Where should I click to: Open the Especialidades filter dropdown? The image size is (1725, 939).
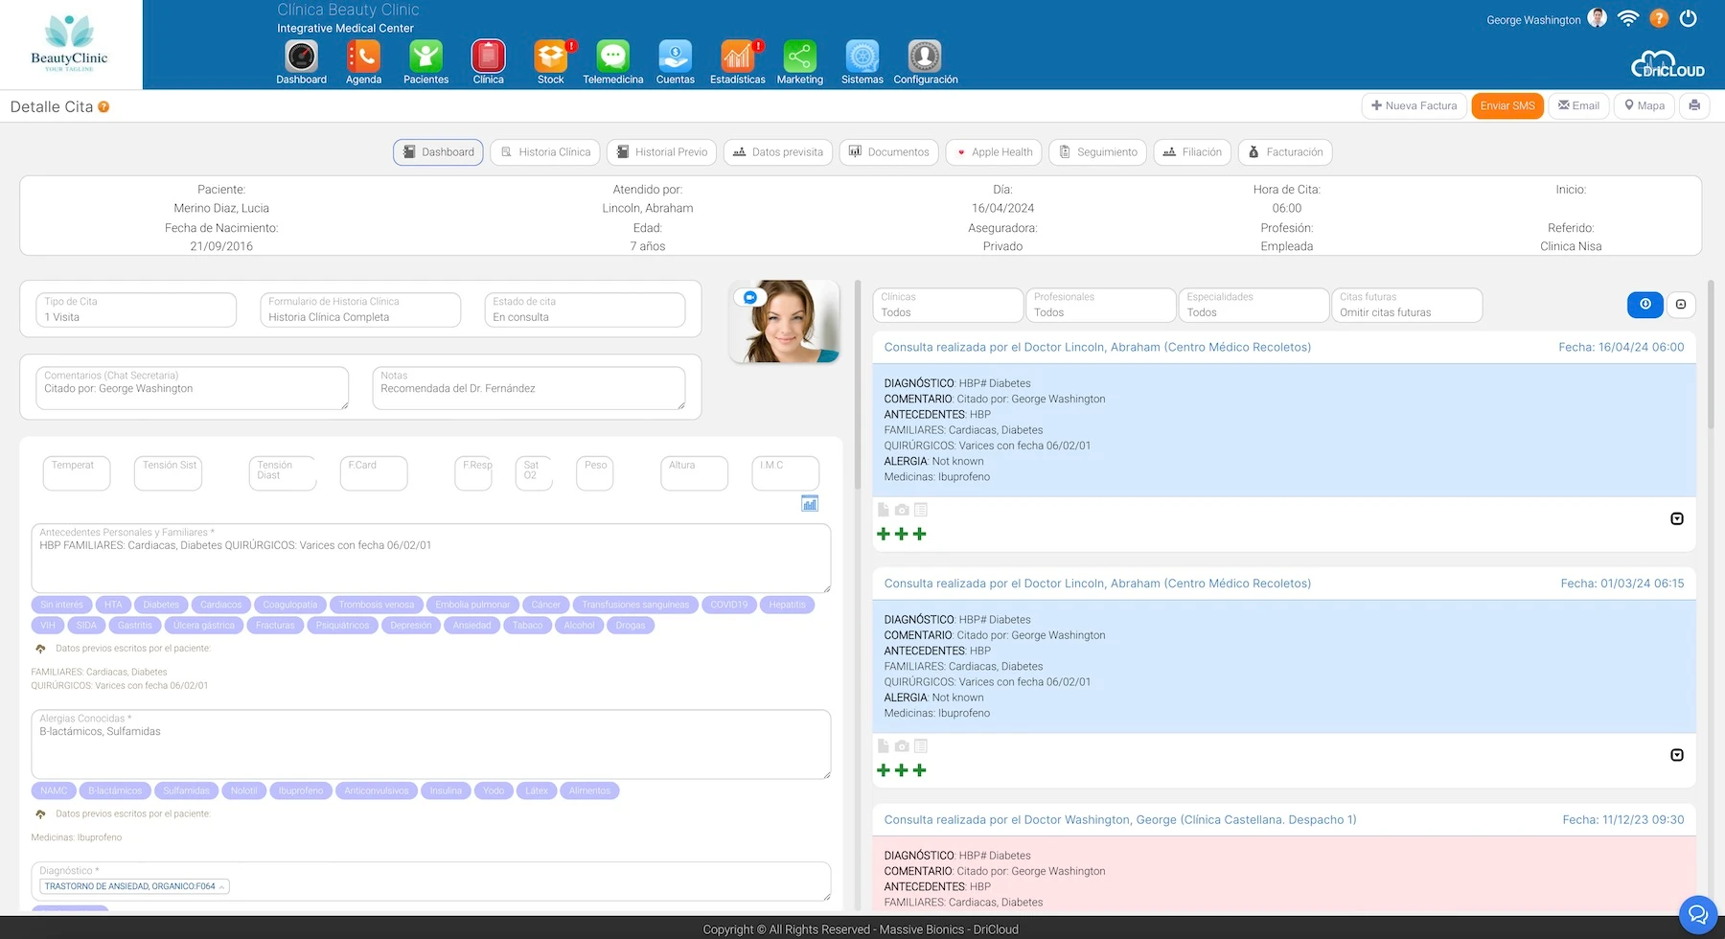pos(1253,306)
